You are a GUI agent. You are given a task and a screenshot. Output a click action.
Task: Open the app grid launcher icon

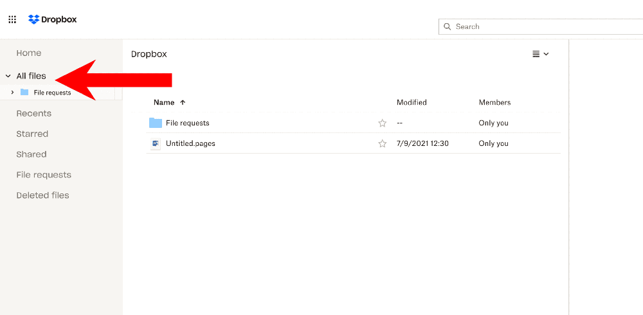point(12,19)
